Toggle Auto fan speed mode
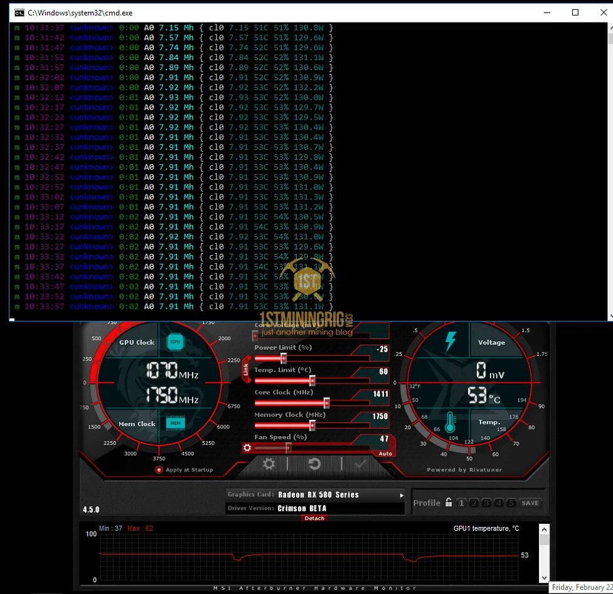Screen dimensions: 613x594 (x=385, y=454)
